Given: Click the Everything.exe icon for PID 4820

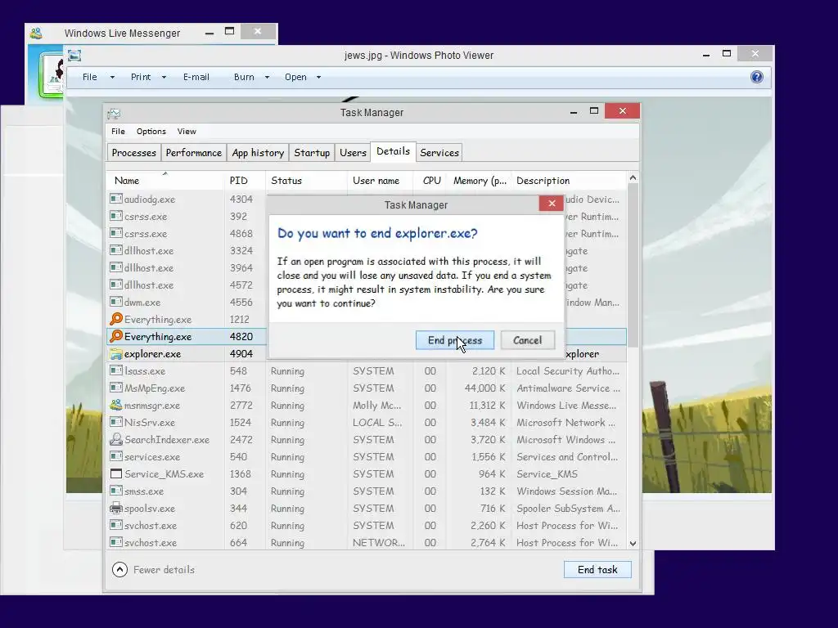Looking at the screenshot, I should coord(116,336).
